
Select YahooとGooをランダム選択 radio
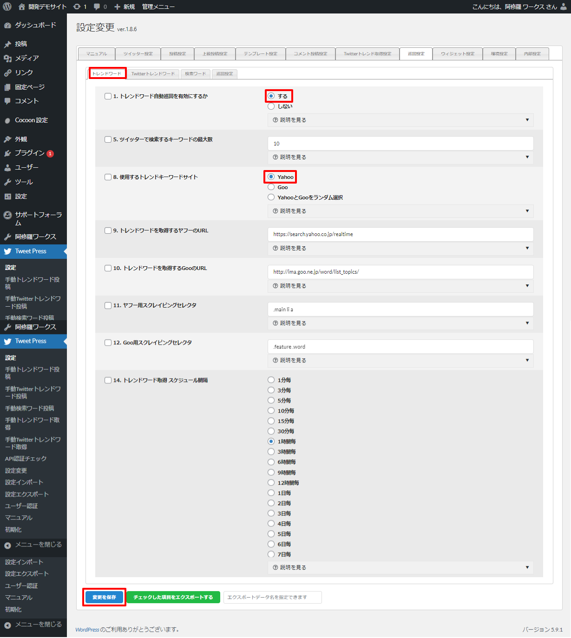pos(271,197)
